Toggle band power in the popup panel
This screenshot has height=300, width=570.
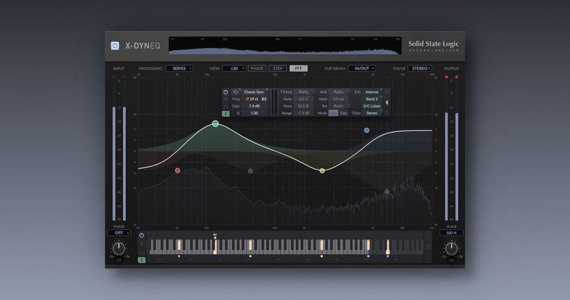coord(226,92)
